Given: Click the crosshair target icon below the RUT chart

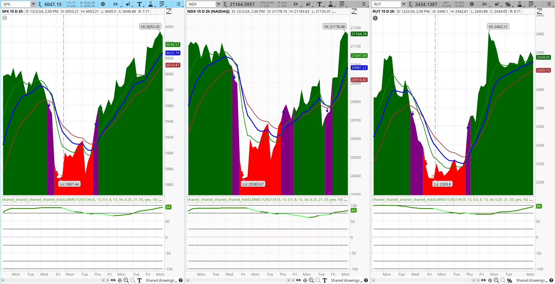Looking at the screenshot, I should coord(490,280).
